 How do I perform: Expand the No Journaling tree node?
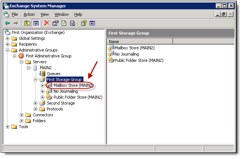[x=42, y=91]
